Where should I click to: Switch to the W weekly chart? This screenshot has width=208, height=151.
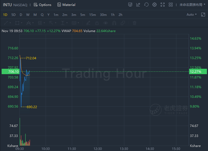pyautogui.click(x=28, y=15)
